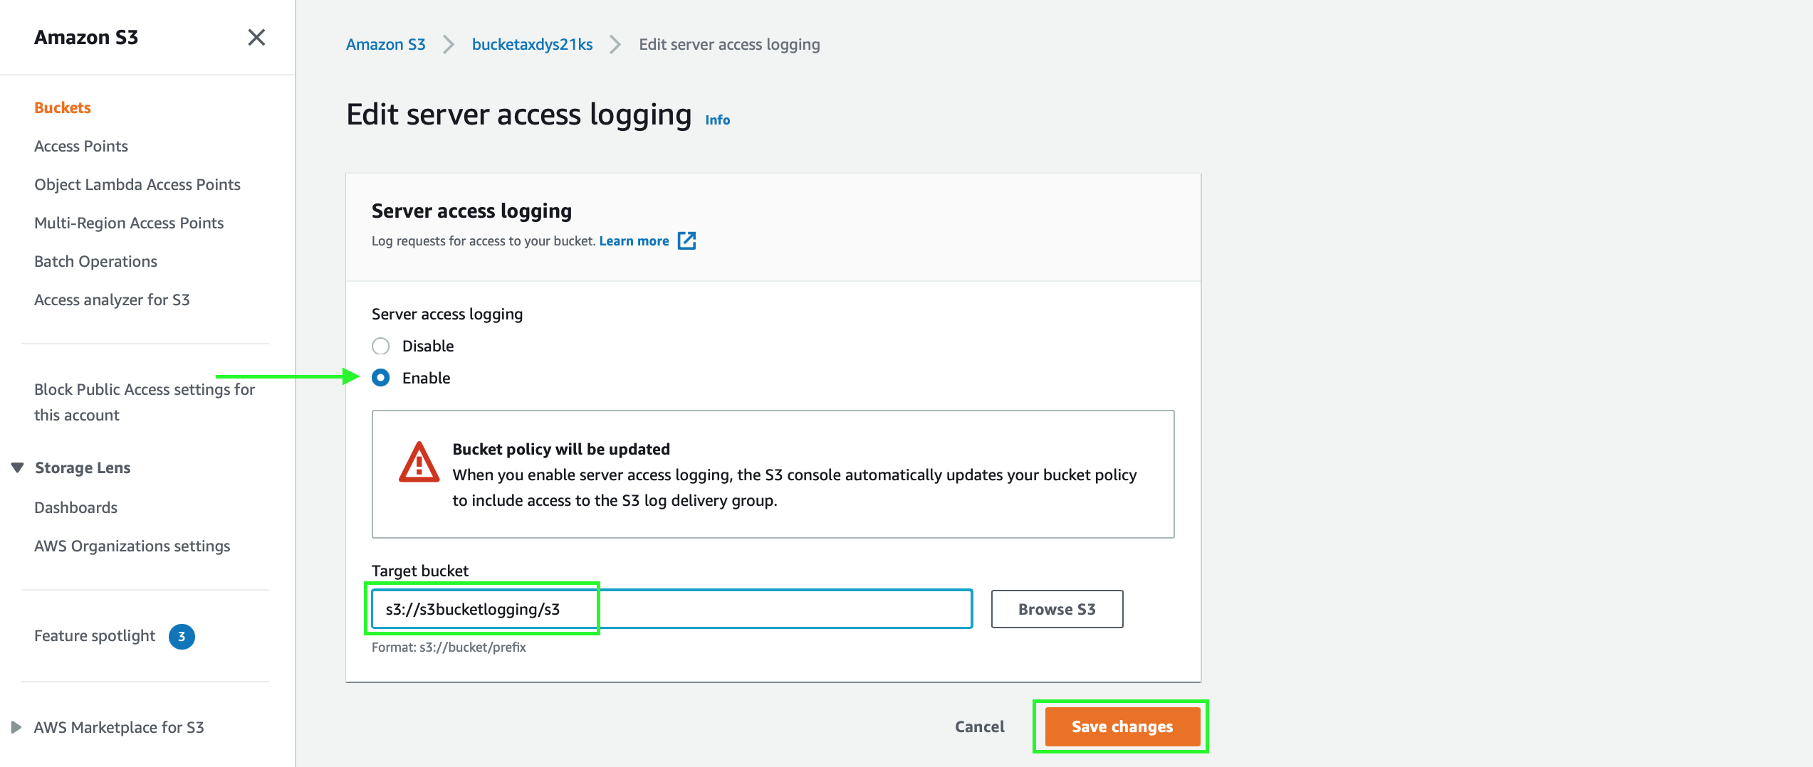Cancel the server access logging edit

click(x=979, y=726)
